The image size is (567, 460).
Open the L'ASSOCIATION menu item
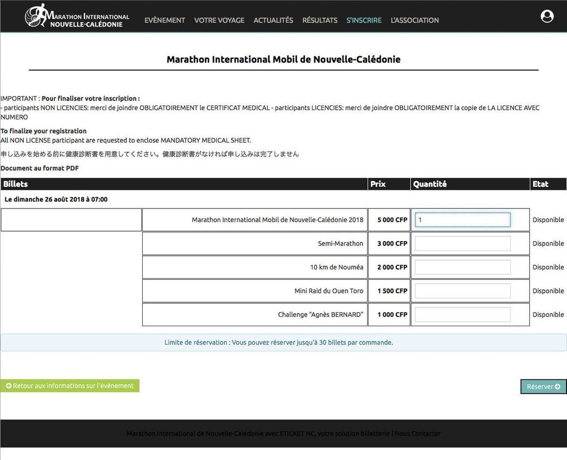click(x=414, y=20)
